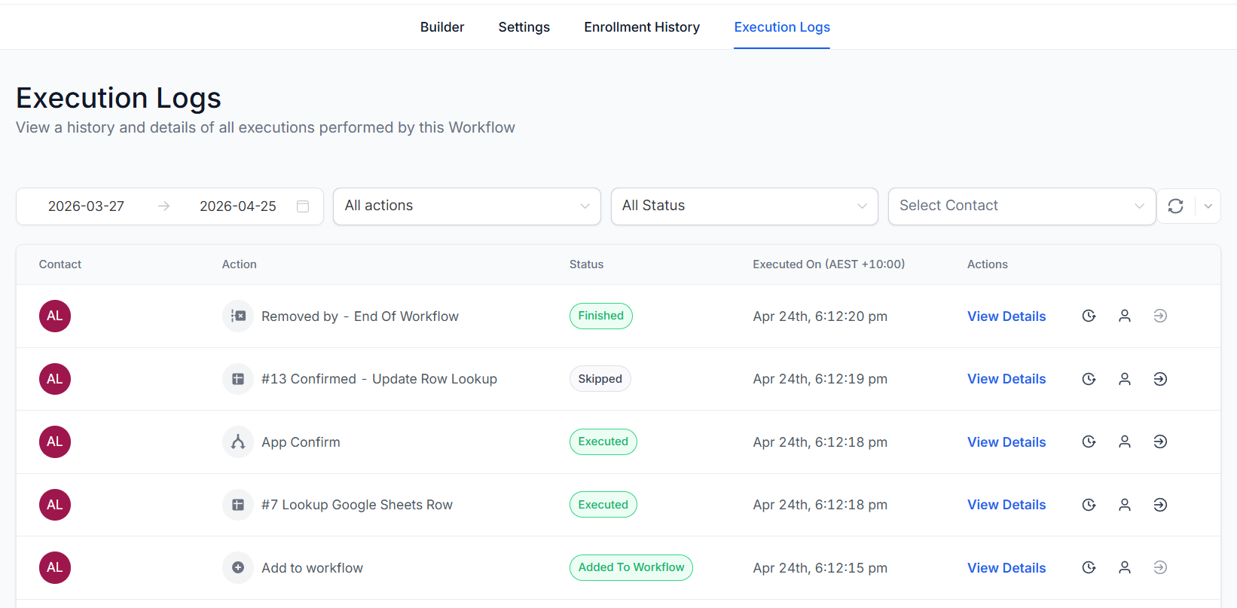Image resolution: width=1237 pixels, height=608 pixels.
Task: Click the Finished status badge
Action: (601, 316)
